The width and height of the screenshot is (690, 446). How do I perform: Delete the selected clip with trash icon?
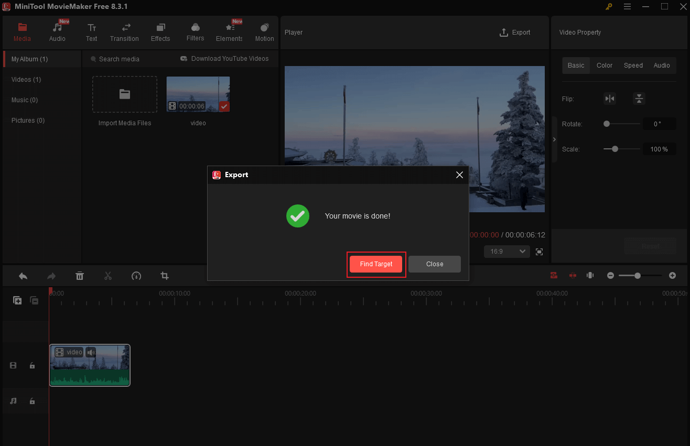tap(79, 276)
